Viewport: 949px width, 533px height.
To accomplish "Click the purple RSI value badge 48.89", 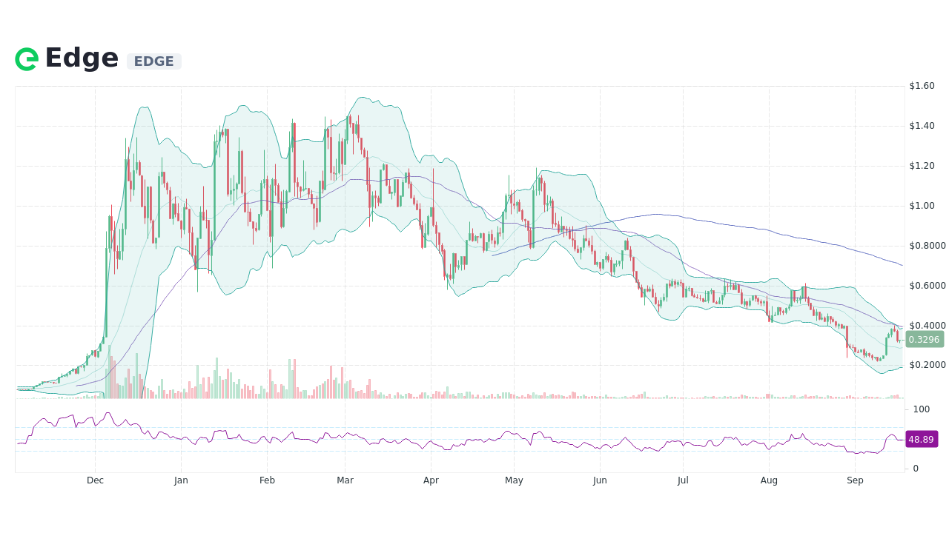I will [x=921, y=440].
